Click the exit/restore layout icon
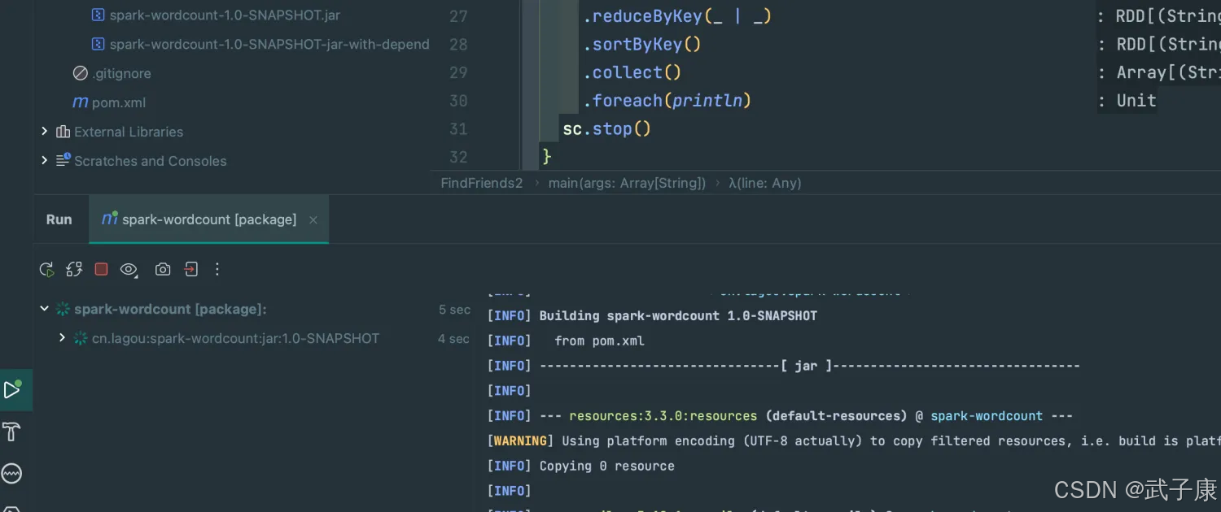 tap(191, 269)
